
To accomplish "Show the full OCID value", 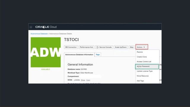I will tap(83, 80).
